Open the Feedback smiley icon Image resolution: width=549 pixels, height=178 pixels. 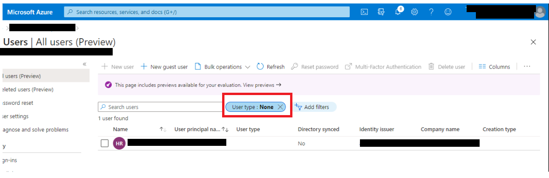coord(448,12)
